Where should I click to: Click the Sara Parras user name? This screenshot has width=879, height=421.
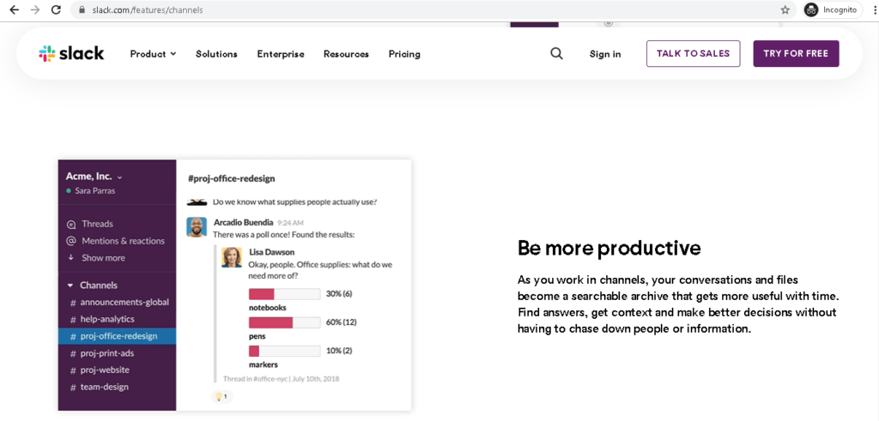tap(95, 191)
